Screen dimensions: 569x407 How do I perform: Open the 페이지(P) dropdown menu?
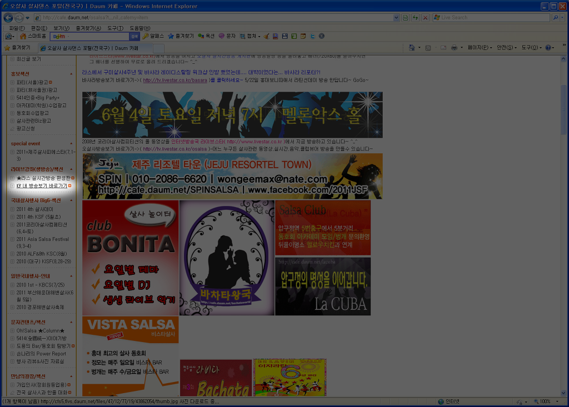point(480,48)
